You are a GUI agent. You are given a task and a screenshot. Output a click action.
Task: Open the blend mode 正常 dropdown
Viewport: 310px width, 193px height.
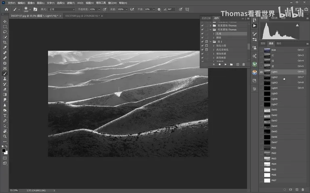tap(62, 9)
